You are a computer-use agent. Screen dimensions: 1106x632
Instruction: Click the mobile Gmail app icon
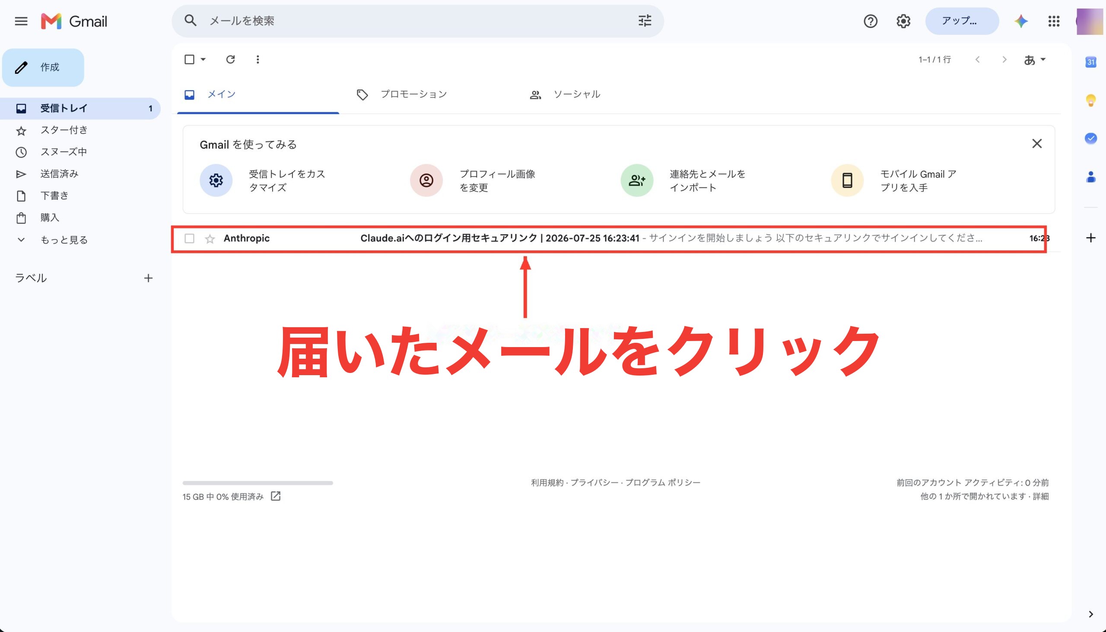(847, 180)
